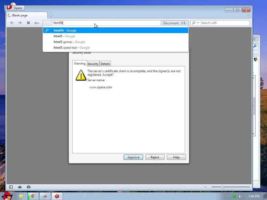Switch to the Details tab
The width and height of the screenshot is (267, 200).
(105, 64)
